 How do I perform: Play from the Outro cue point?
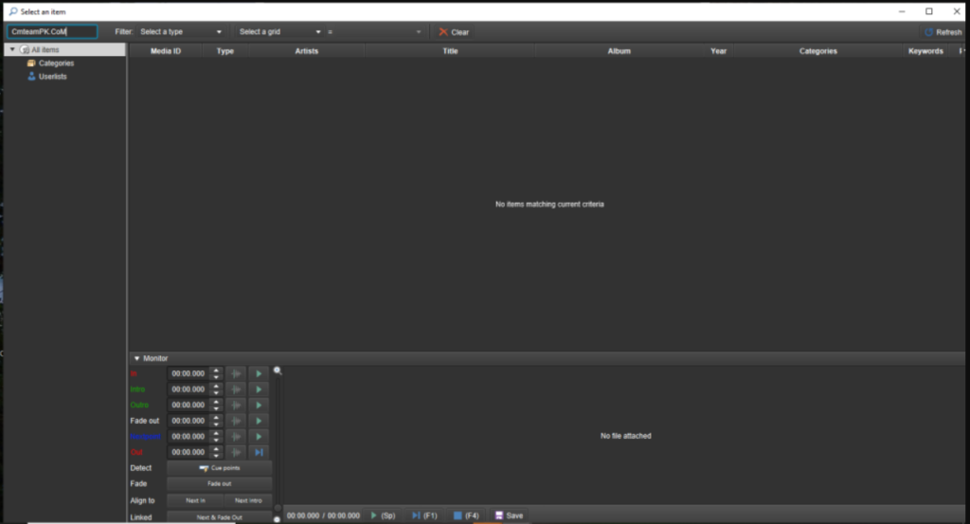point(259,406)
